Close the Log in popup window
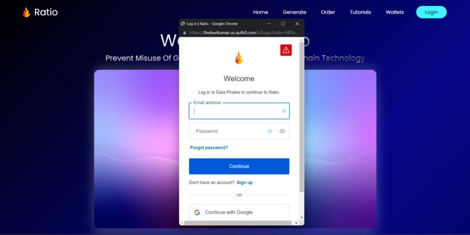This screenshot has height=235, width=470. pos(297,24)
